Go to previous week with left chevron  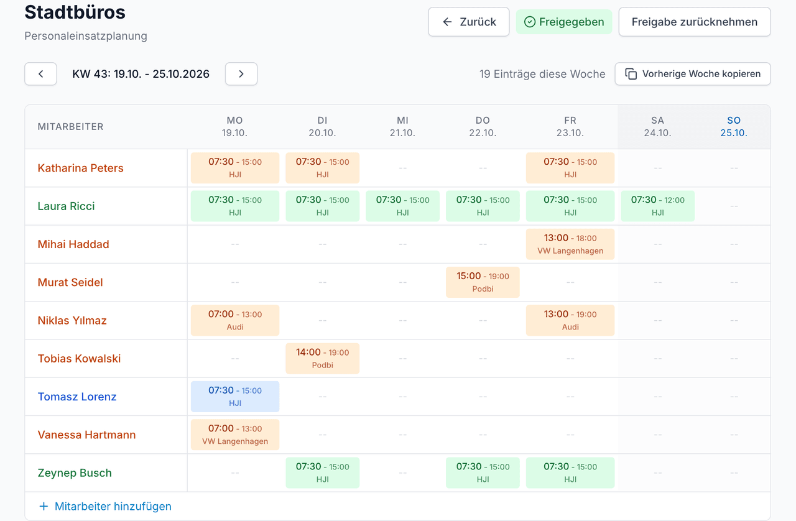coord(40,74)
